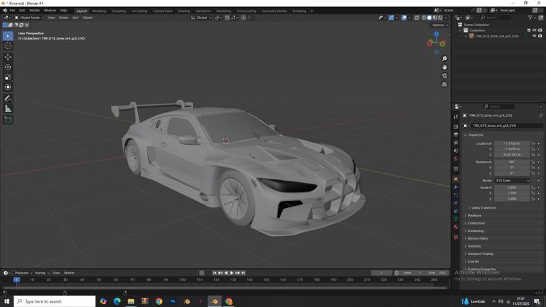Open the Object Mode dropdown
Image resolution: width=546 pixels, height=307 pixels.
coord(29,18)
